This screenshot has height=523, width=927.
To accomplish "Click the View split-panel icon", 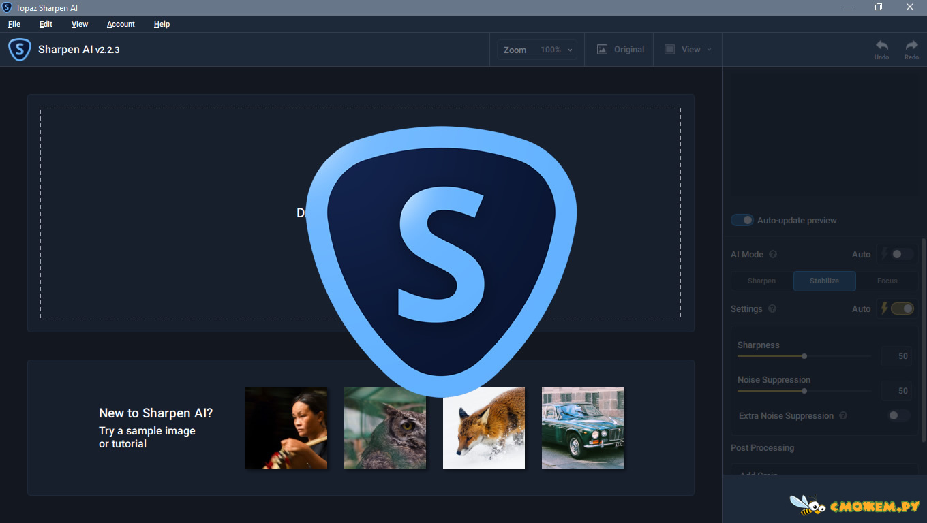I will 669,50.
